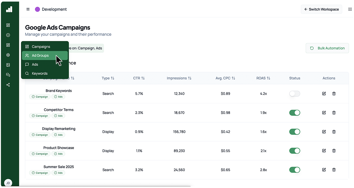Click the Ads badge under Brand Keywords
Viewport: 354px width, 188px height.
(58, 97)
